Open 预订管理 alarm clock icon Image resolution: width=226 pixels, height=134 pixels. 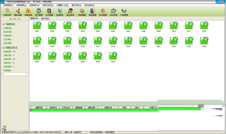[39, 12]
